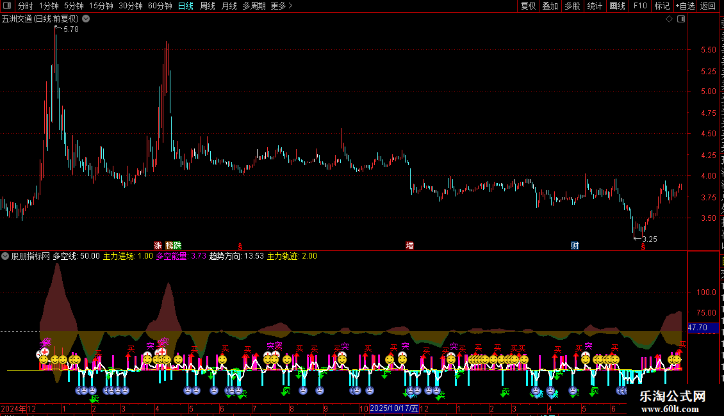Open the F10 company info
724x416 pixels.
point(640,6)
